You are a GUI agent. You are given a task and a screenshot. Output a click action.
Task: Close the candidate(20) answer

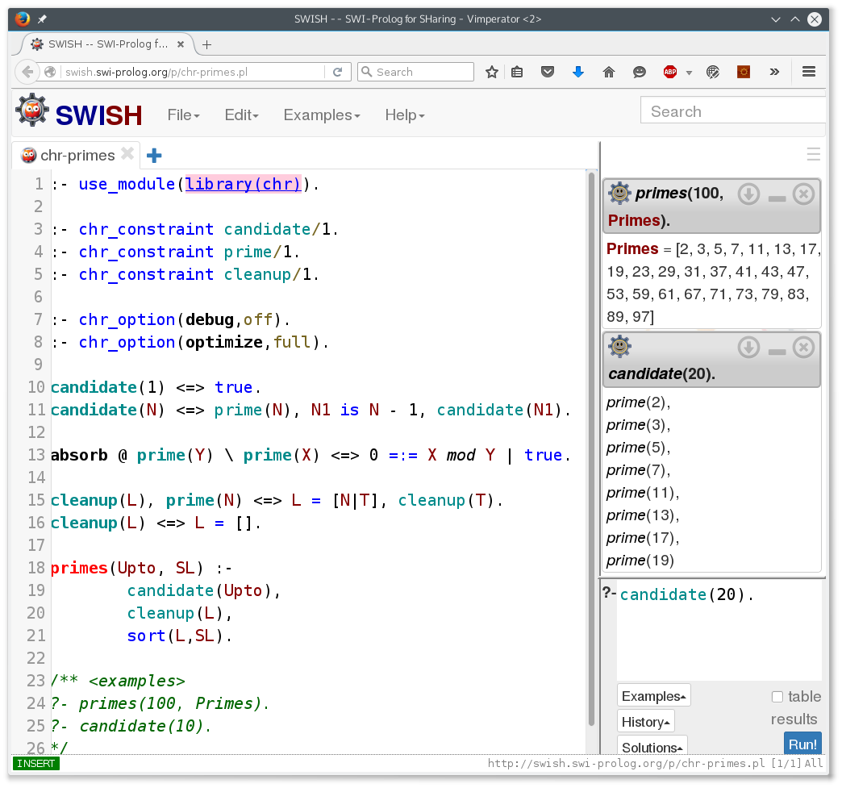[804, 348]
